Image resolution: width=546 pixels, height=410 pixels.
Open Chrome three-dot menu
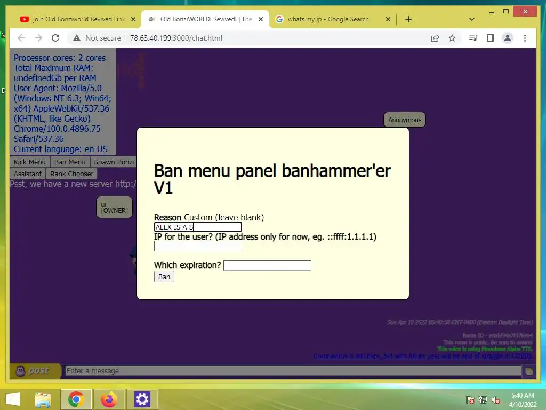point(525,38)
